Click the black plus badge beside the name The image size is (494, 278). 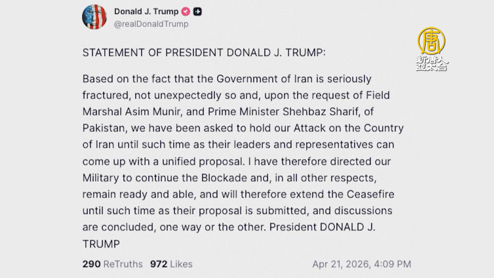click(x=197, y=12)
